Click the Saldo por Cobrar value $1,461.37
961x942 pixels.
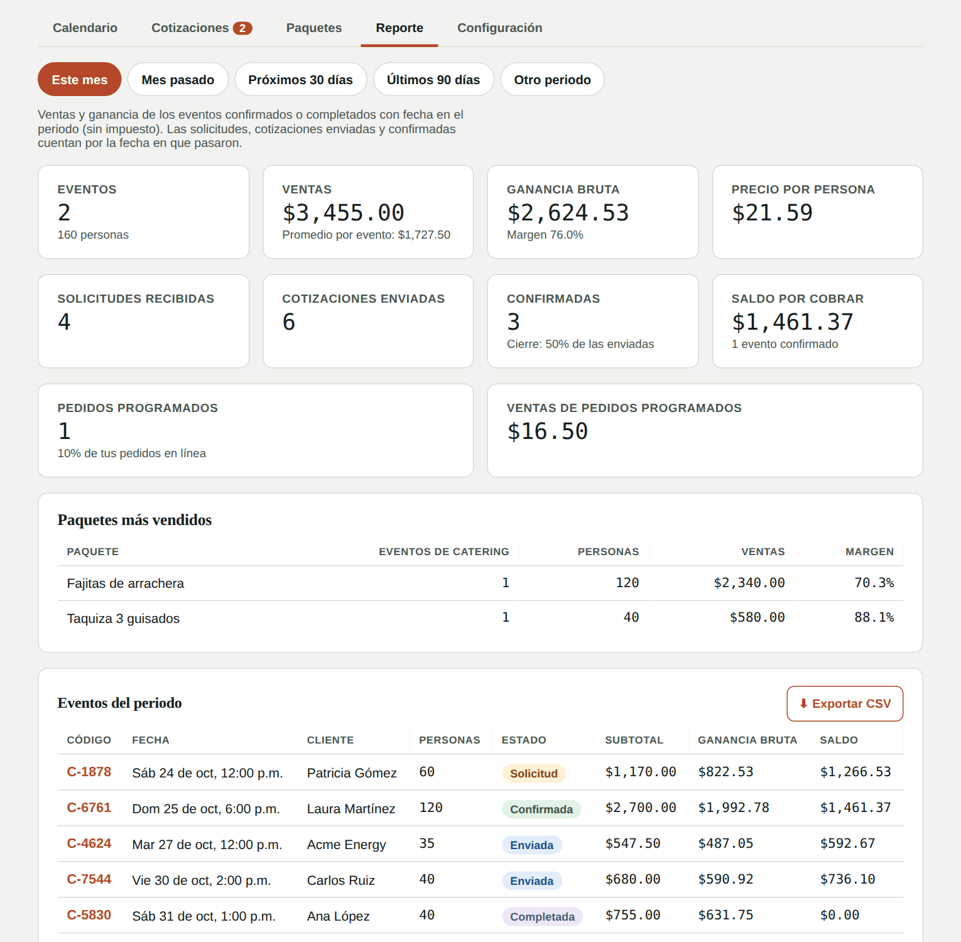click(793, 322)
